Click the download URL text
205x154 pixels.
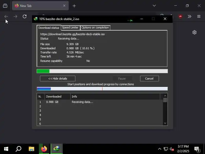(x=73, y=34)
